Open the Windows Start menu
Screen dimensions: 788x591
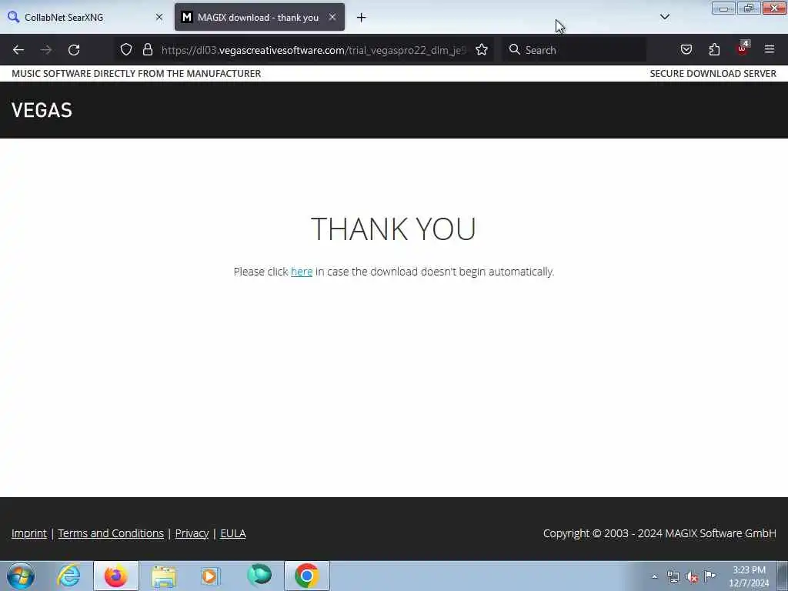point(21,576)
